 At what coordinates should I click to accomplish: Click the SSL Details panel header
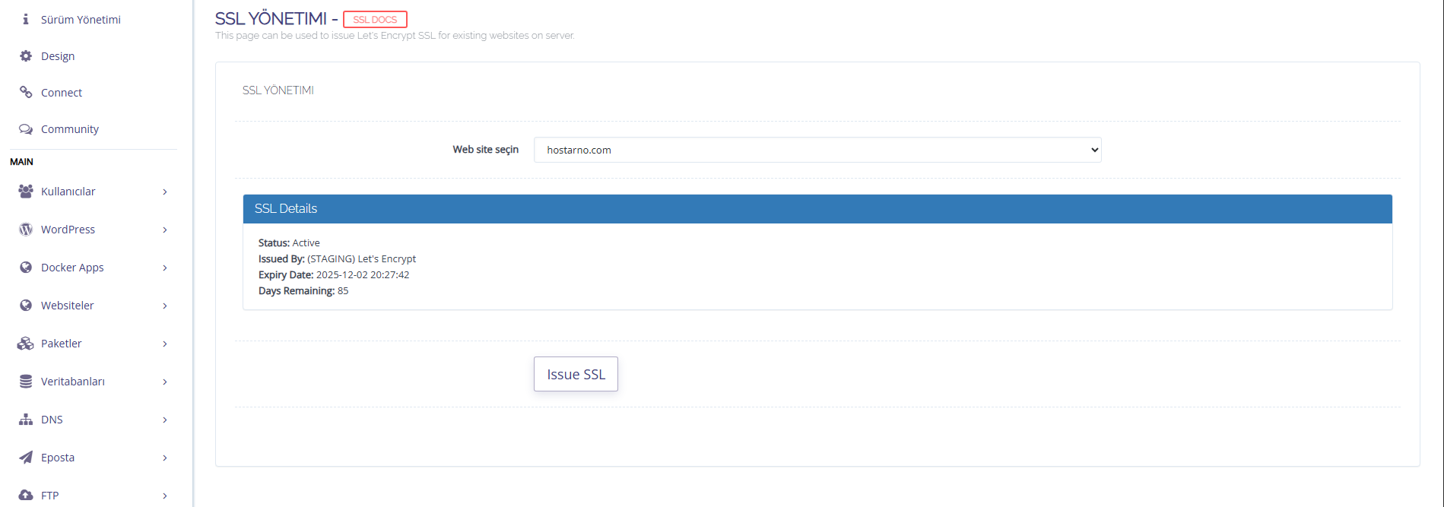click(x=817, y=208)
